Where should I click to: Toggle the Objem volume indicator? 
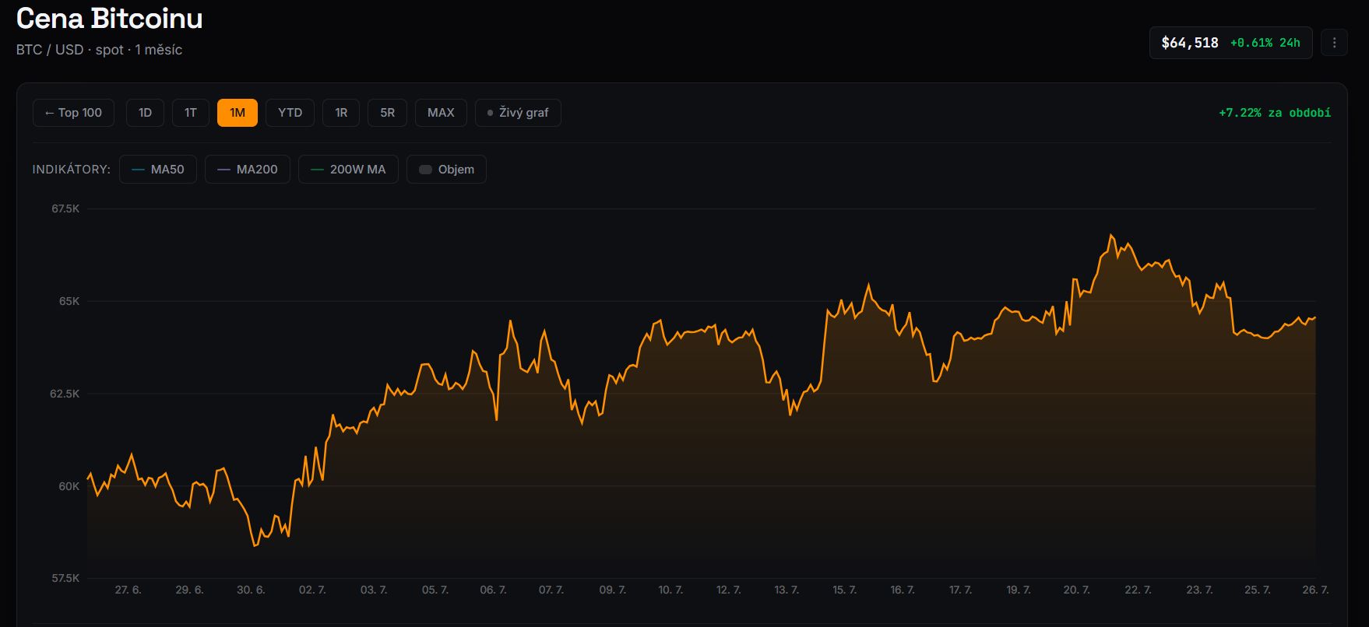[446, 170]
